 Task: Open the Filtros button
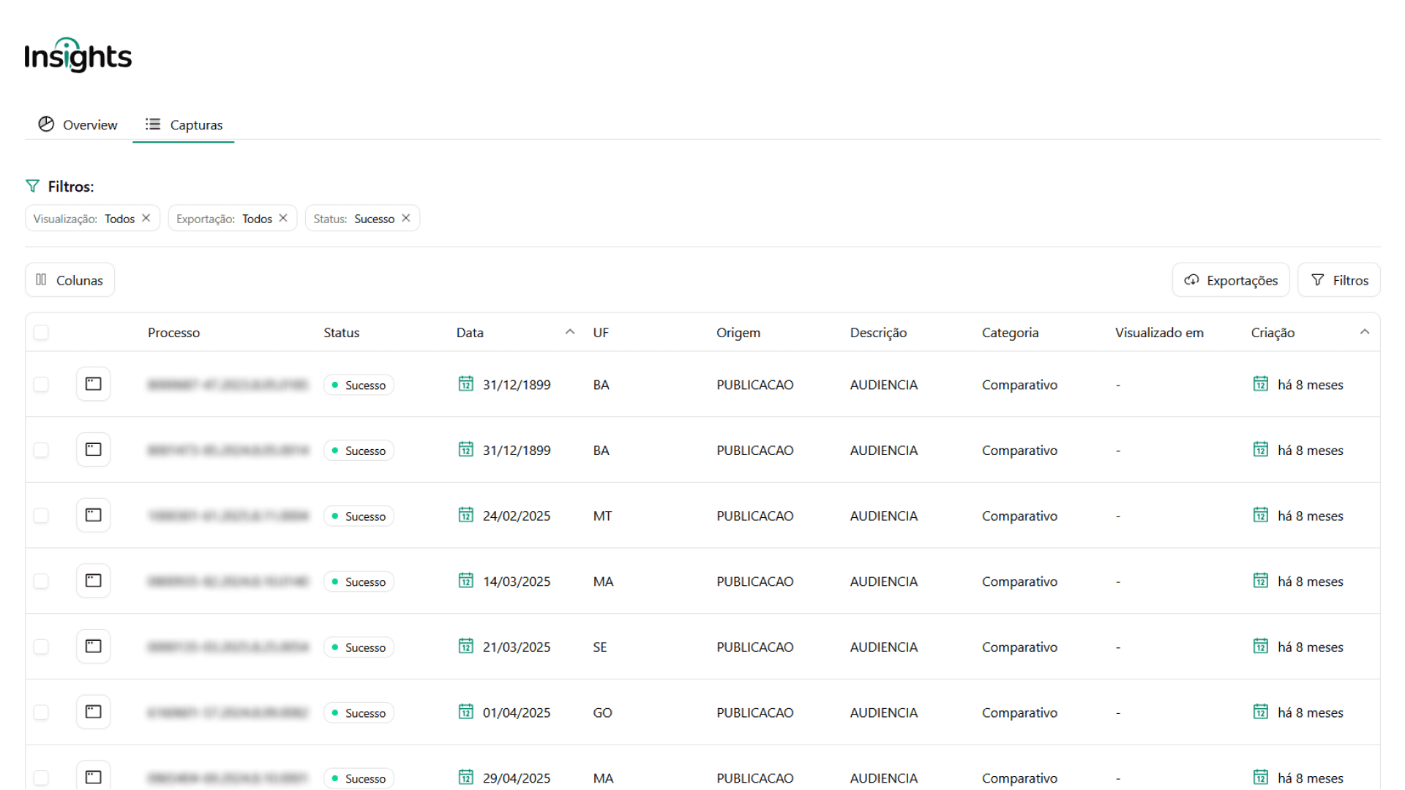tap(1339, 280)
